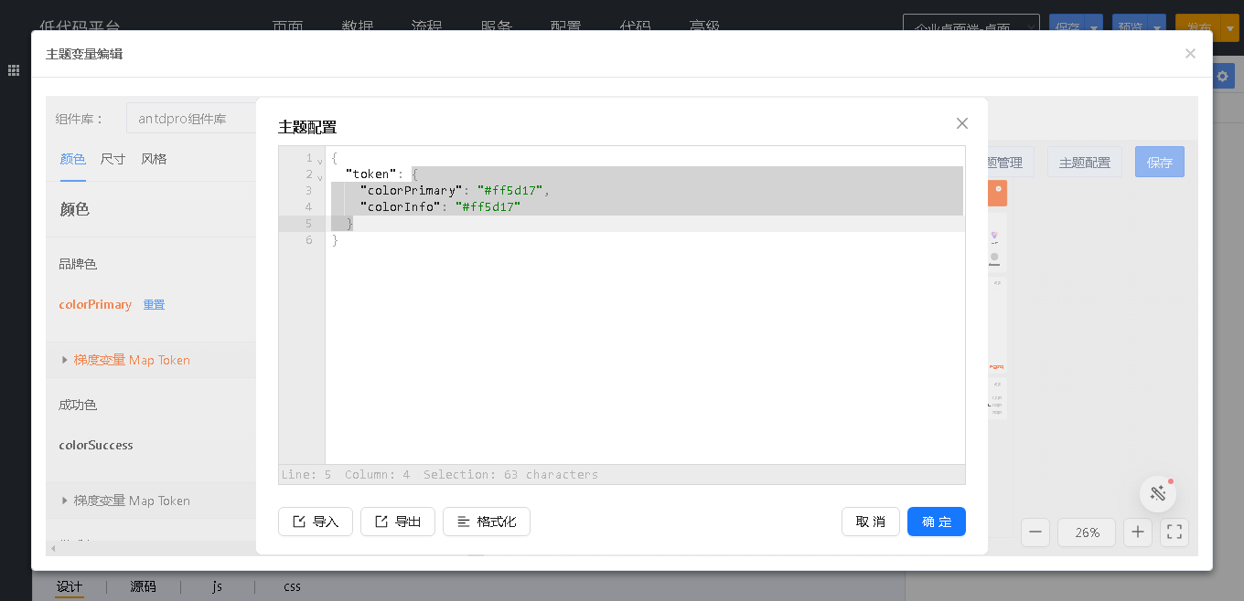
Task: Close the 主题配置 dialog with X
Action: click(961, 123)
